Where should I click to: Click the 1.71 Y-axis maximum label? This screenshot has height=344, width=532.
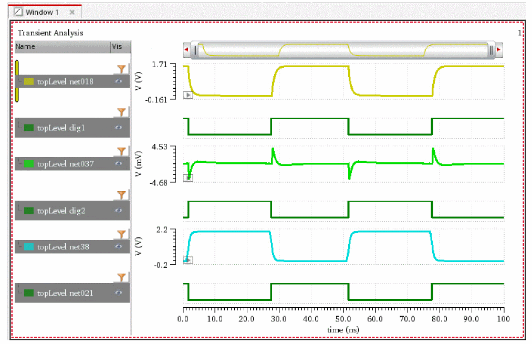pos(160,65)
